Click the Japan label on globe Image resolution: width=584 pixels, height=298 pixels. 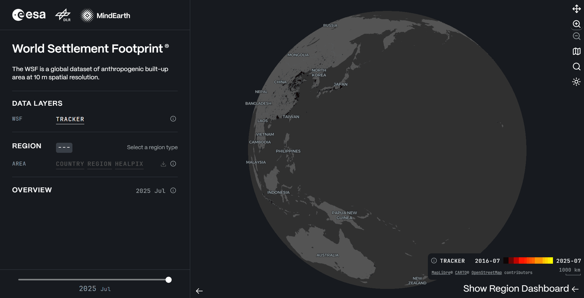pos(340,84)
